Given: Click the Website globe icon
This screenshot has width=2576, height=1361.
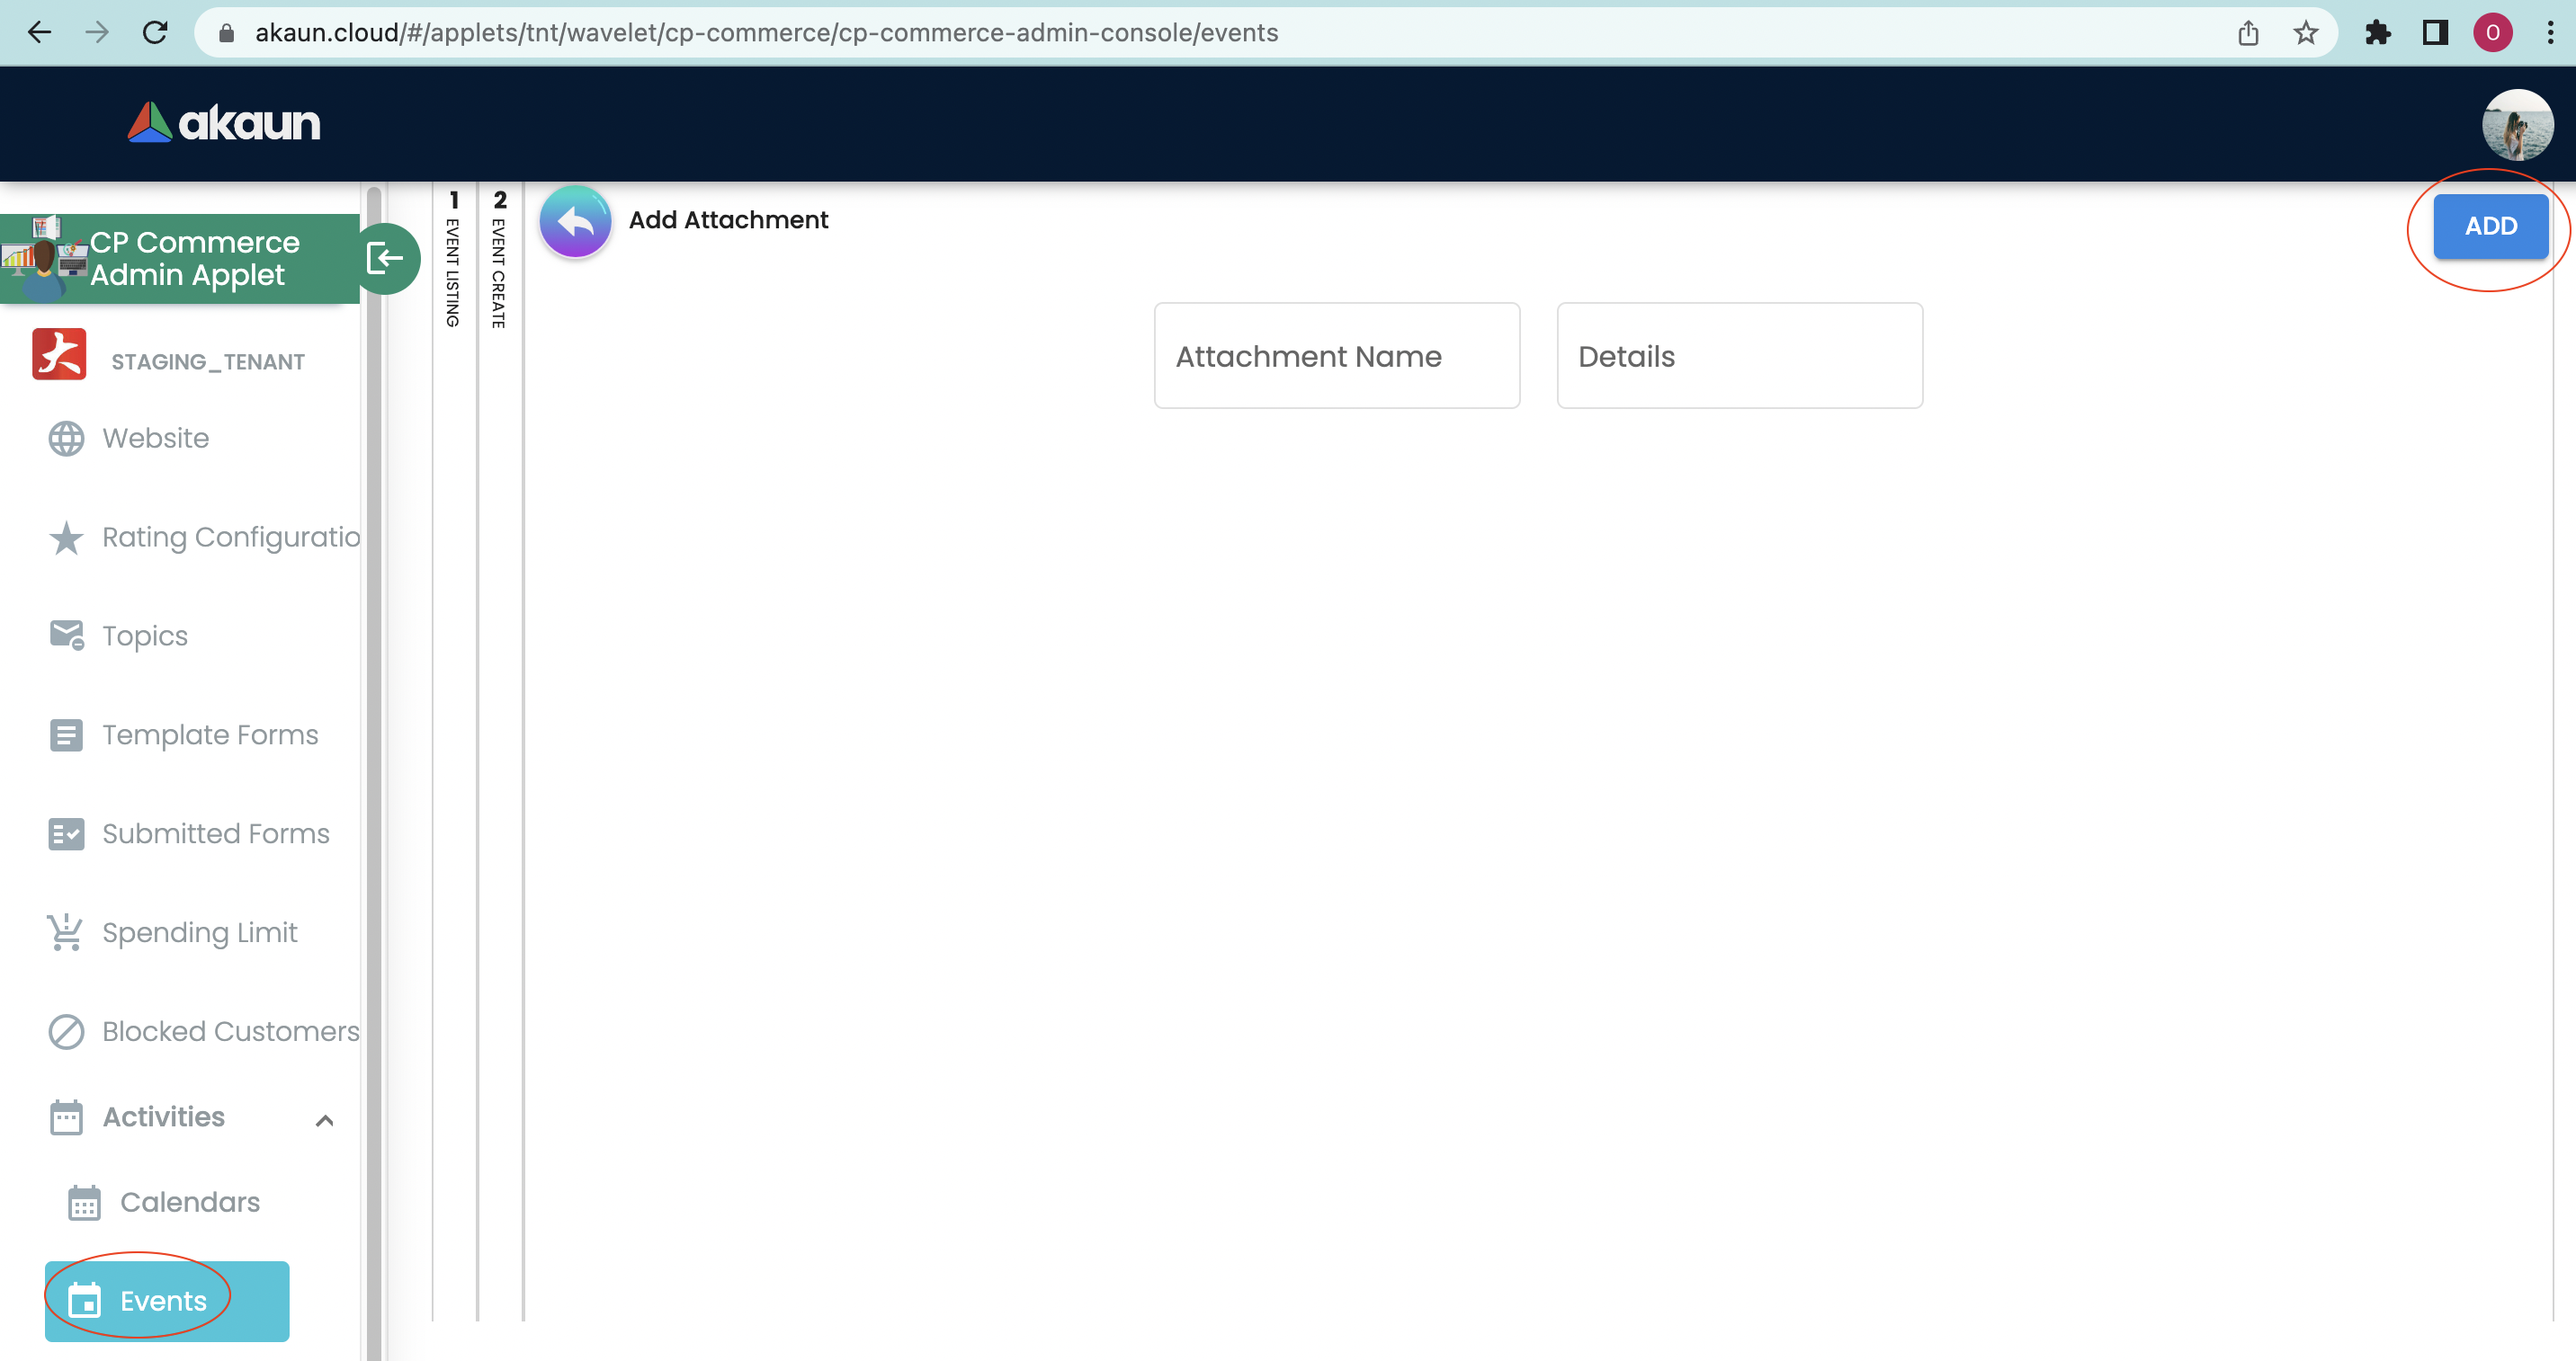Looking at the screenshot, I should [66, 439].
